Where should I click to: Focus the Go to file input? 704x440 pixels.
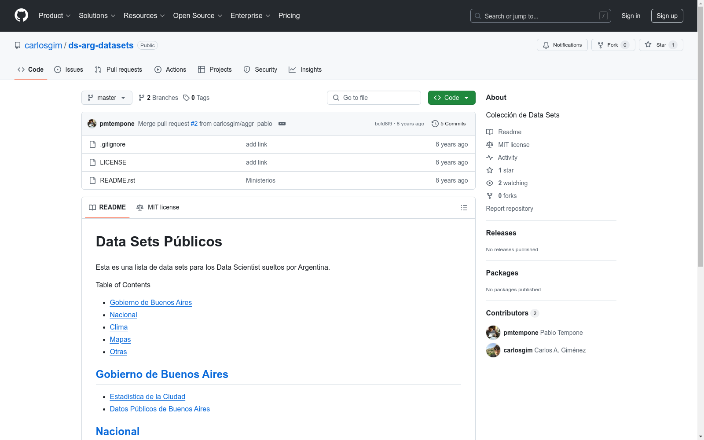(374, 98)
